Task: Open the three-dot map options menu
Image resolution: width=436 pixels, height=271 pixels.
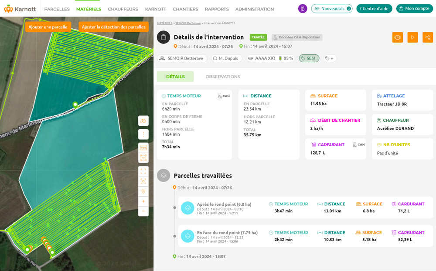Action: 143,134
